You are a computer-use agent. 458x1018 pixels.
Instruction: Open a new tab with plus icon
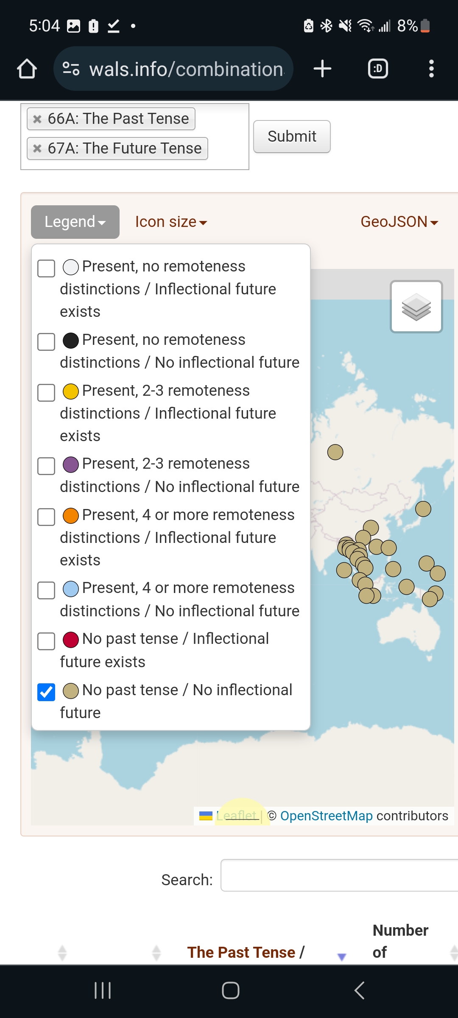pyautogui.click(x=322, y=69)
